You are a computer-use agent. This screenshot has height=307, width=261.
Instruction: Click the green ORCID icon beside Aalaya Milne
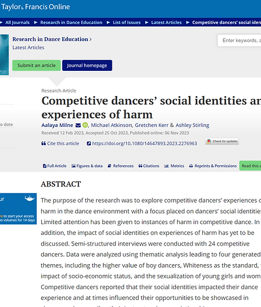click(x=85, y=125)
